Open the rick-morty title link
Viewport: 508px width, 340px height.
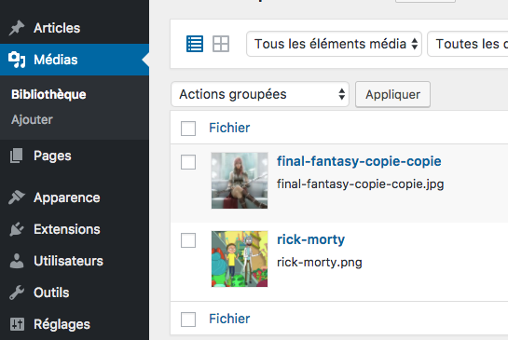(x=310, y=239)
